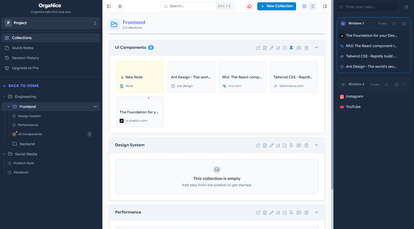Viewport: 414px width, 229px height.
Task: Unpin the UI Components collection
Action: coord(291,48)
